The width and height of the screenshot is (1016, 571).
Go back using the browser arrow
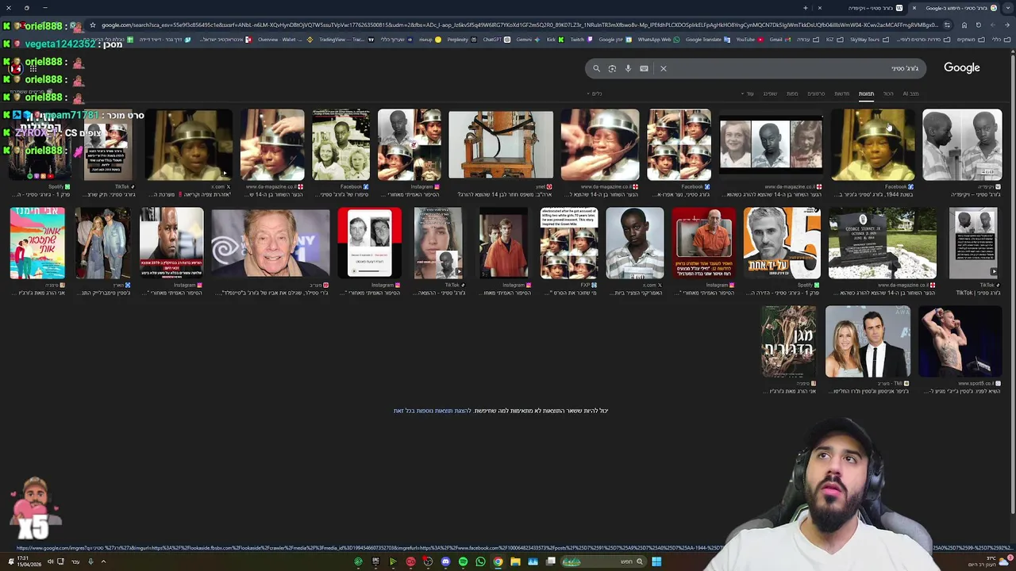click(x=1007, y=25)
